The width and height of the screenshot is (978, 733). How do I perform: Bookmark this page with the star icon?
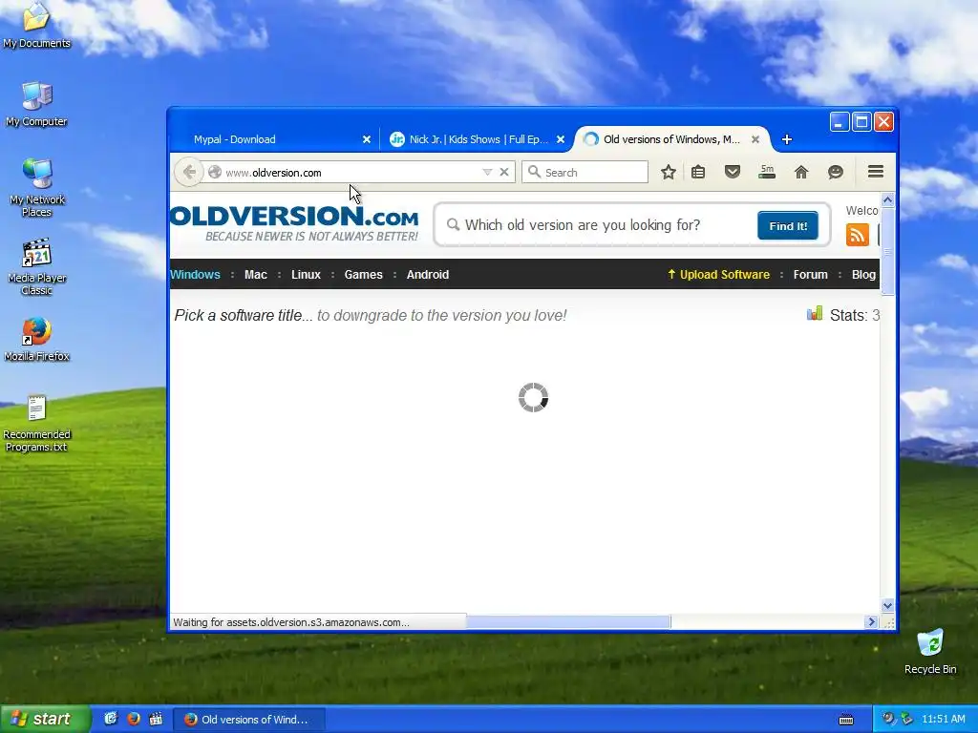668,172
